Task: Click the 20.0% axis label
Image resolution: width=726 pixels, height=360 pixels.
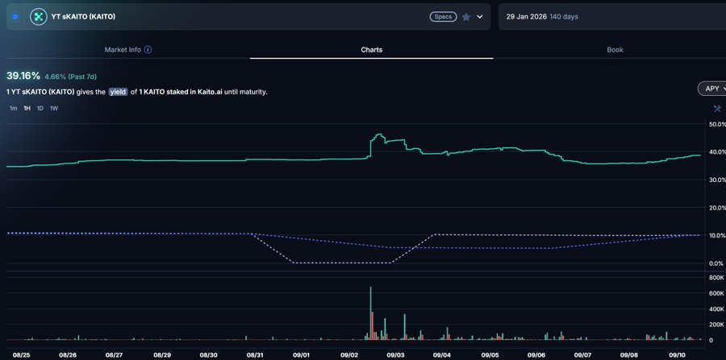Action: click(x=717, y=208)
